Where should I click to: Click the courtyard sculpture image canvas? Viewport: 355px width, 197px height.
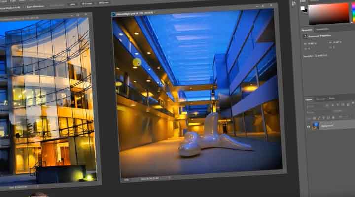[197, 93]
